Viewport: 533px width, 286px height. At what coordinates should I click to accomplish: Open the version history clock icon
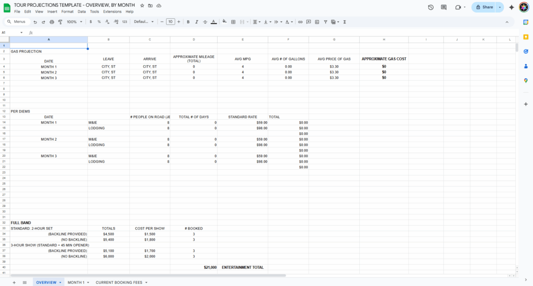[430, 7]
